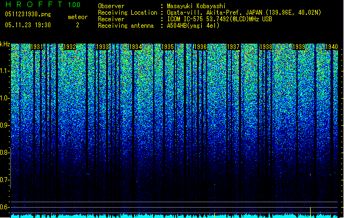Image resolution: width=344 pixels, height=218 pixels.
Task: Click the Receiving antenna label
Action: click(x=126, y=26)
